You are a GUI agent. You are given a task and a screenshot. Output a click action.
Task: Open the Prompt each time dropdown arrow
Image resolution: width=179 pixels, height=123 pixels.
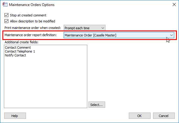click(x=103, y=28)
